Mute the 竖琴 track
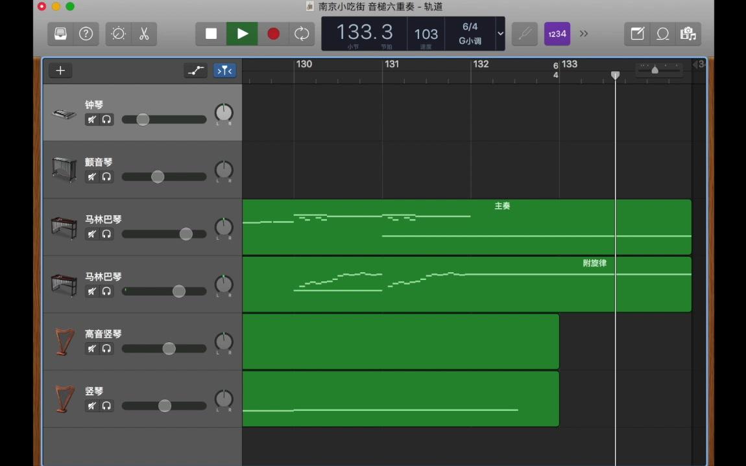 click(92, 406)
